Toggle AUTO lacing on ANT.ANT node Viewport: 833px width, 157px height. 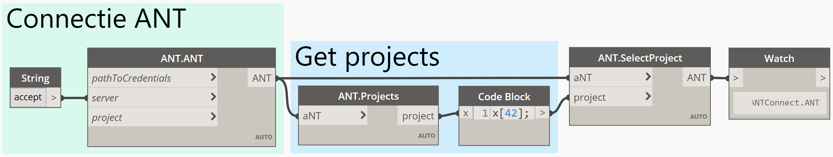(x=263, y=137)
